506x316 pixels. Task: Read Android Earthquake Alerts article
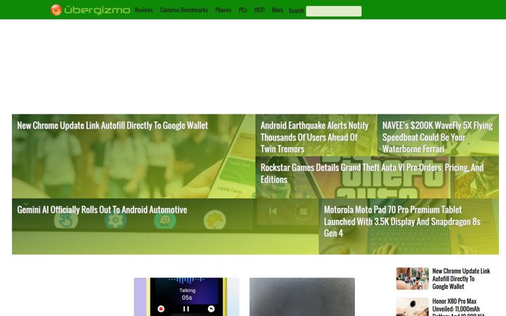314,137
